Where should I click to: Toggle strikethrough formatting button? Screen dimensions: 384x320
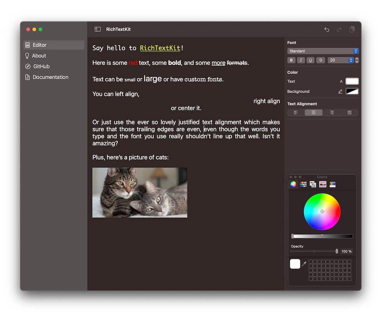point(321,60)
